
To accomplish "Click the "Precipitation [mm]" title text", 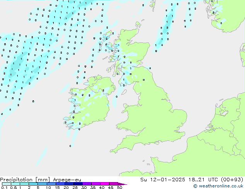I will (x=25, y=180).
